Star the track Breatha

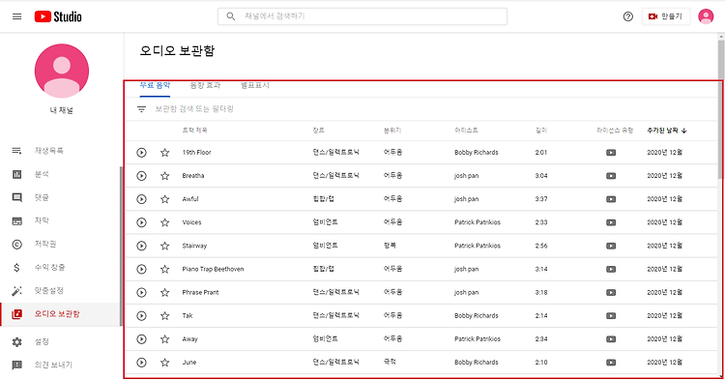[x=164, y=176]
